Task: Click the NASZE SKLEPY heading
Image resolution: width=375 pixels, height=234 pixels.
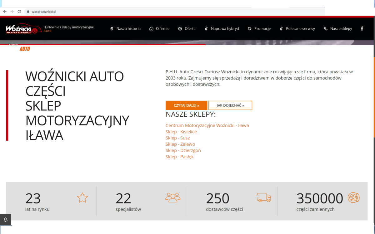Action: pos(191,115)
